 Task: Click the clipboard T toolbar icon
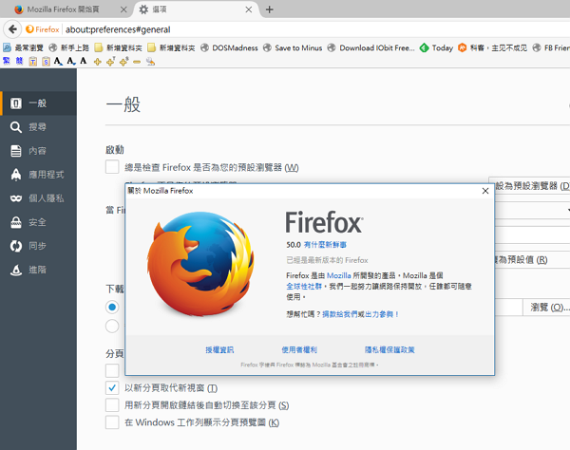(x=33, y=62)
